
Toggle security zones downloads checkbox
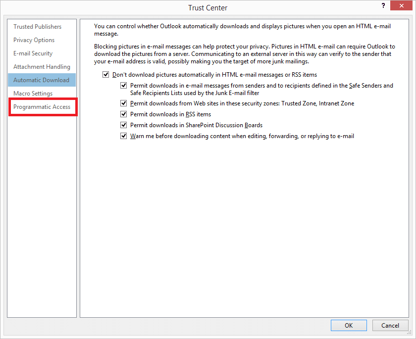(124, 103)
